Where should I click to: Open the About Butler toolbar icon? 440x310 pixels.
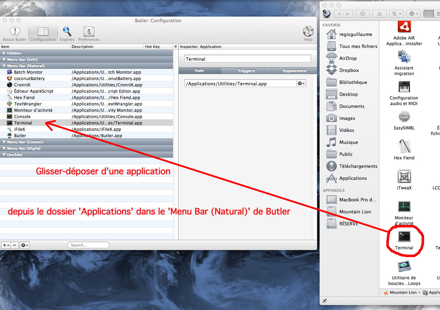point(14,32)
